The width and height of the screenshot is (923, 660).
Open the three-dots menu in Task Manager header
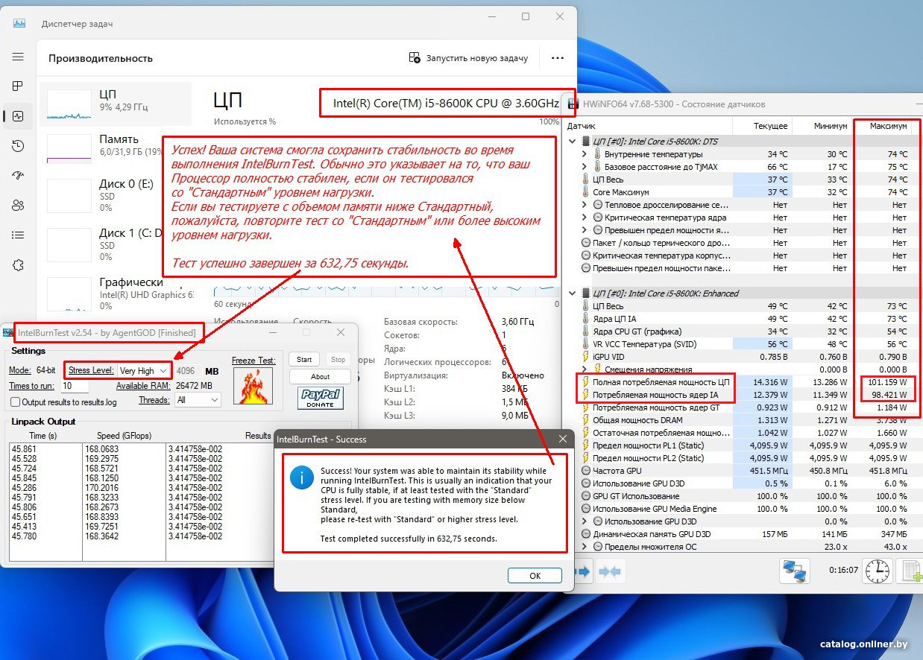click(x=558, y=58)
